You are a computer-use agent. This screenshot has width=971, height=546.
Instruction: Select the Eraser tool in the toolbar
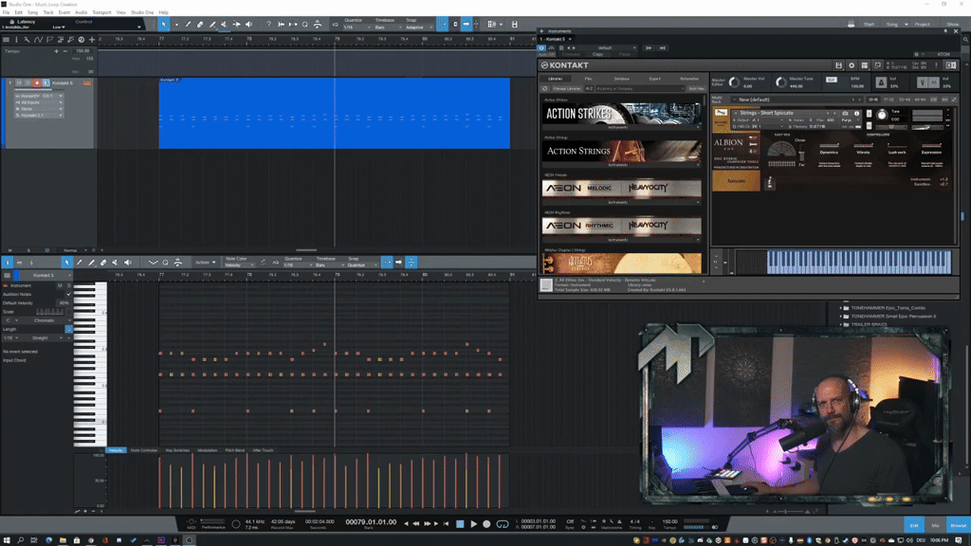point(199,24)
